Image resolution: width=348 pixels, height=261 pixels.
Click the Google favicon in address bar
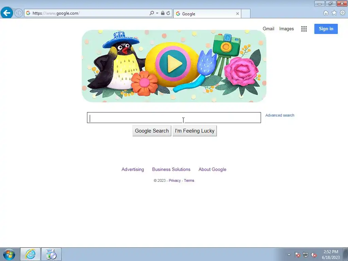pos(28,13)
